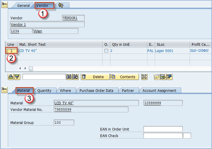Click the EAN in Order Unit field
Viewport: 212px width, 149px height.
pyautogui.click(x=163, y=129)
